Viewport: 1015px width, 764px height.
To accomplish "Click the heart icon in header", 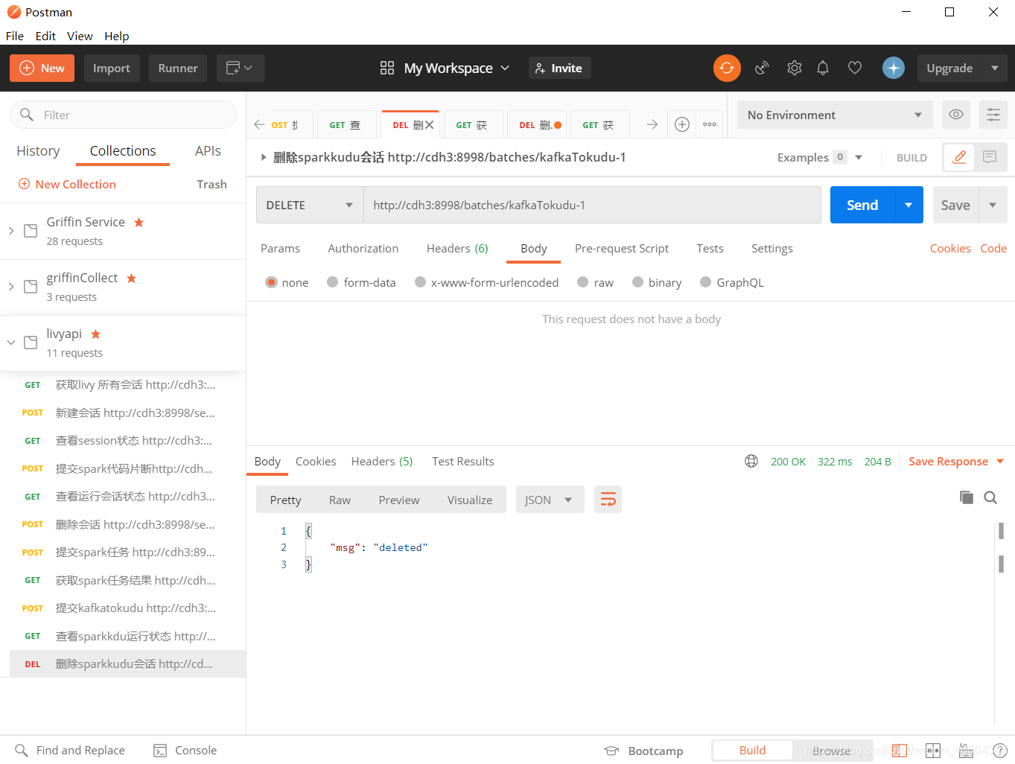I will 855,68.
